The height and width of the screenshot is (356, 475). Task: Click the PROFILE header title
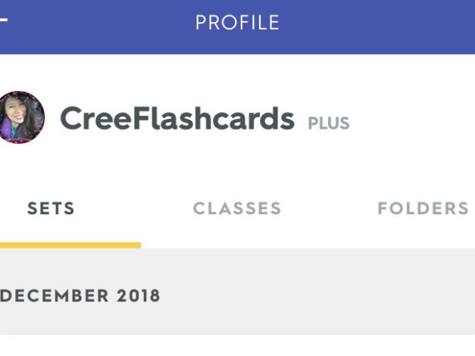click(237, 23)
